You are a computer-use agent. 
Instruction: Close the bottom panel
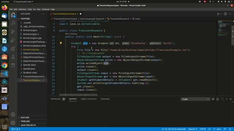(231, 99)
